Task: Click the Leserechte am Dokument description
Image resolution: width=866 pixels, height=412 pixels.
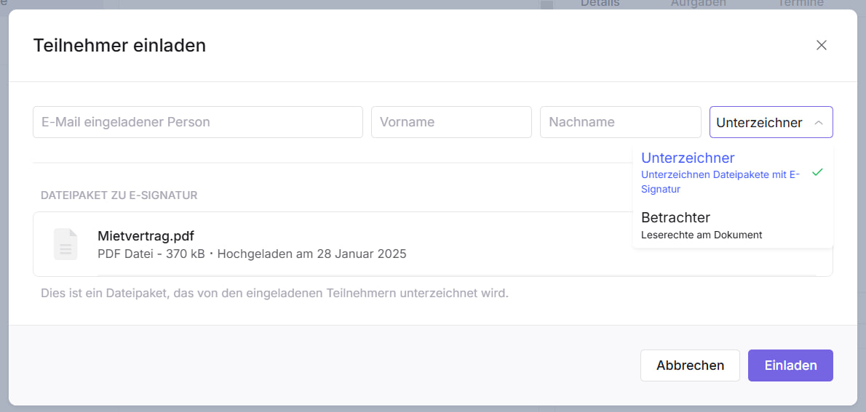Action: coord(702,235)
